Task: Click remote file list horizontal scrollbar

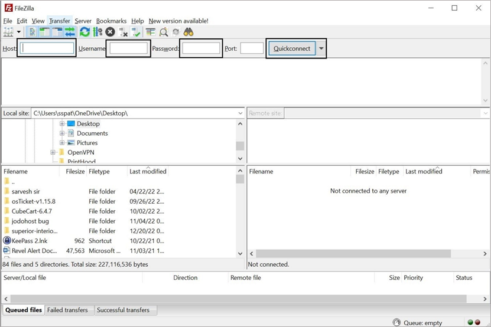Action: pos(353,253)
